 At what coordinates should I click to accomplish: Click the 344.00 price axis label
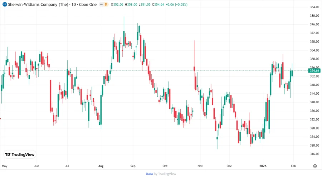click(x=314, y=93)
